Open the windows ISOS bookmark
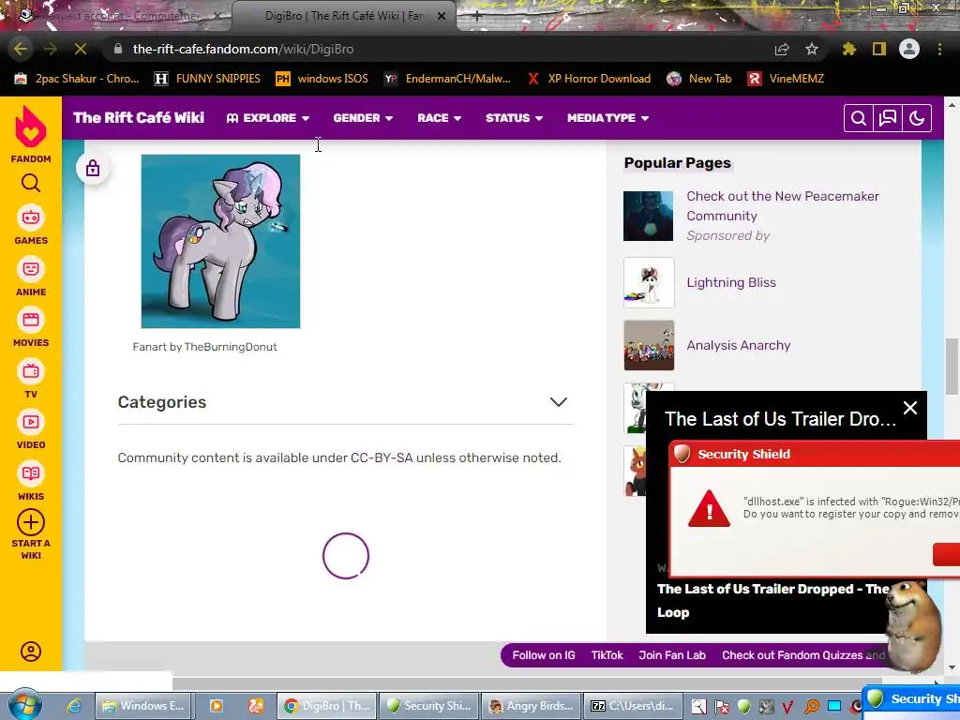The image size is (960, 720). tap(322, 79)
